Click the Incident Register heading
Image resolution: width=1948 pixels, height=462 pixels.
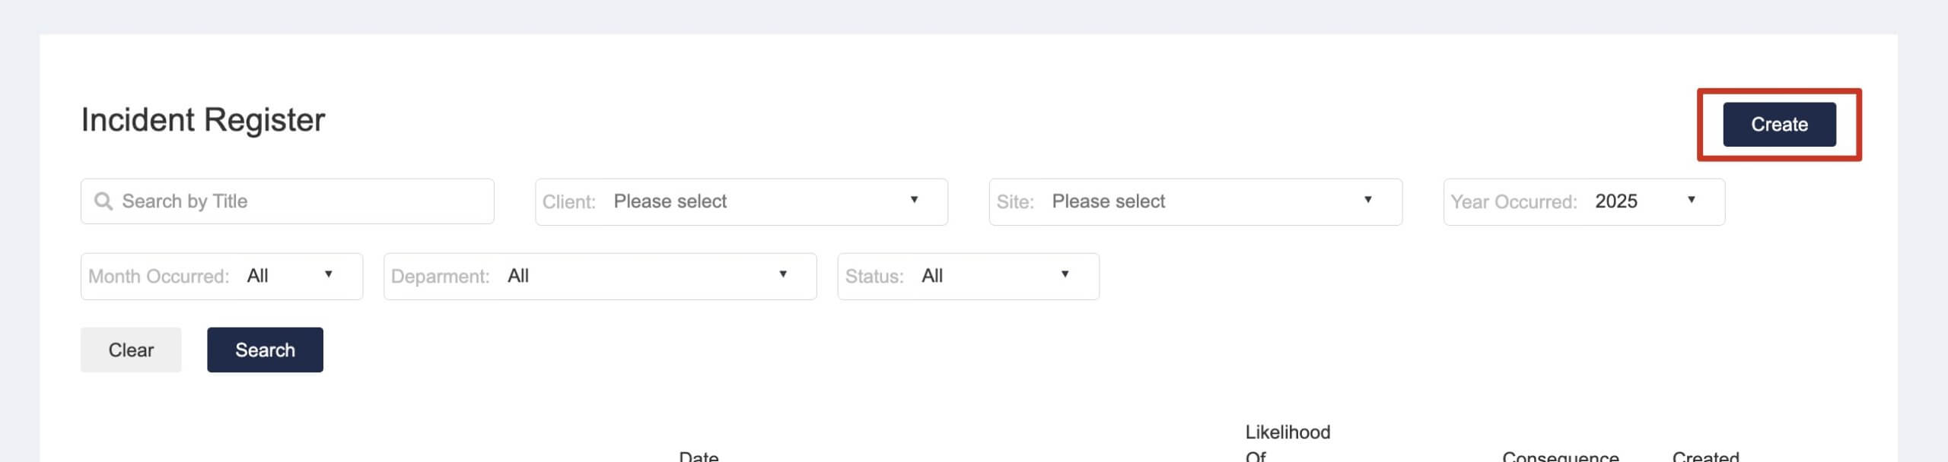(x=203, y=120)
